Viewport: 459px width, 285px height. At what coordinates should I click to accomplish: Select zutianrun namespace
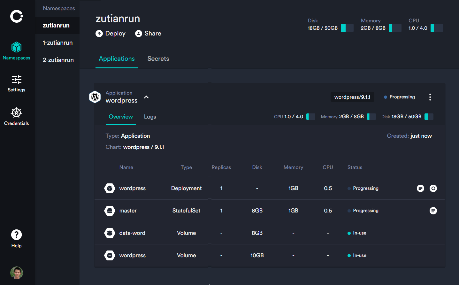(x=57, y=26)
